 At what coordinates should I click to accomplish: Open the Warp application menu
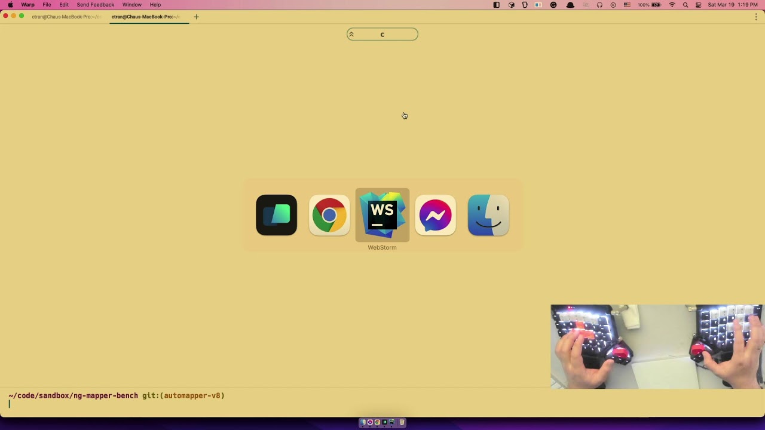pos(28,5)
